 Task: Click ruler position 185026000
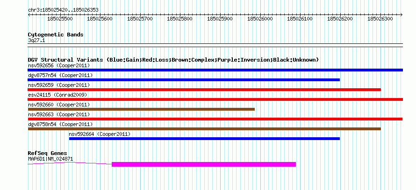coord(260,19)
